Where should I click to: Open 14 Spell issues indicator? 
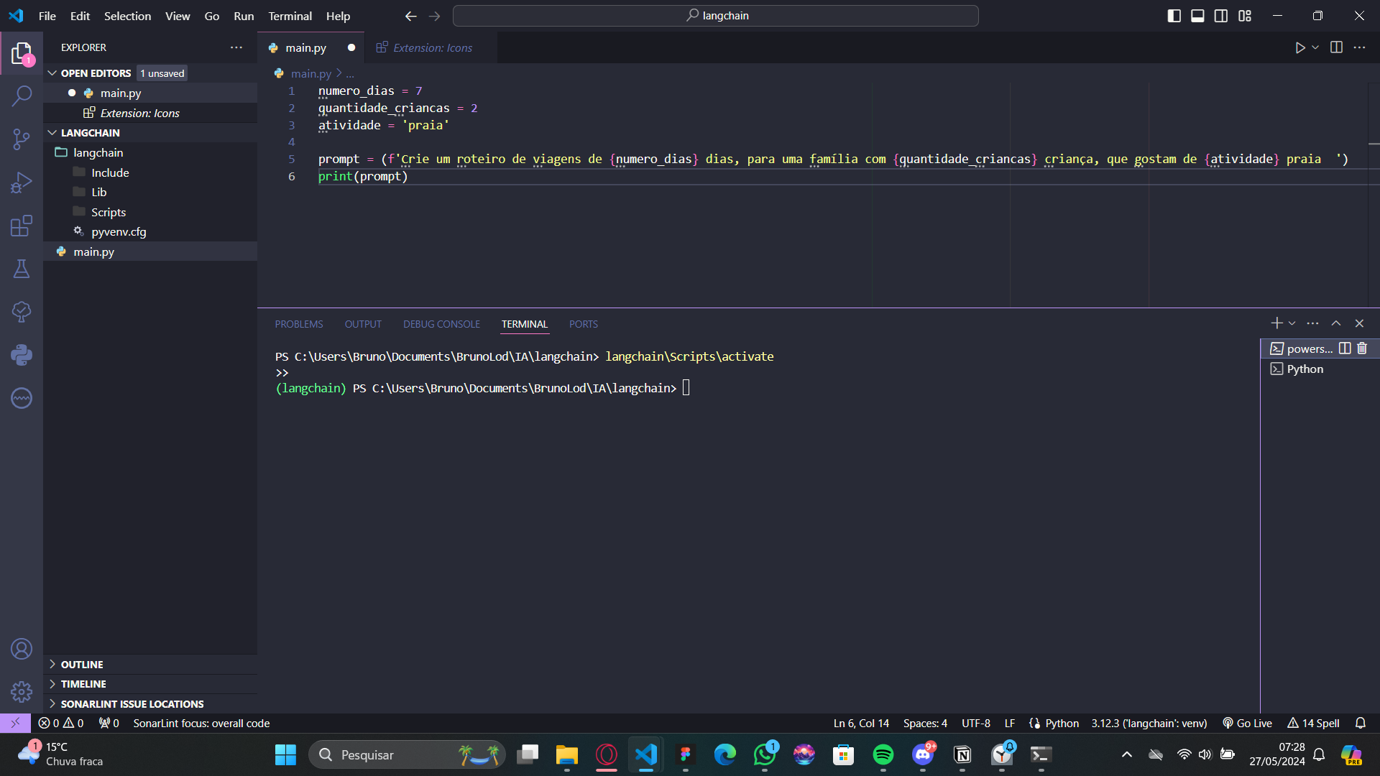point(1313,723)
